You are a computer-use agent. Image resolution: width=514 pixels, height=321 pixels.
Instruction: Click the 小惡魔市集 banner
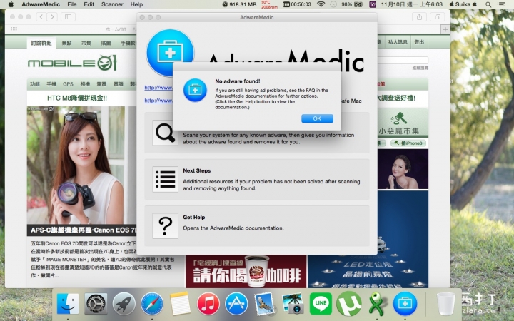pos(403,124)
